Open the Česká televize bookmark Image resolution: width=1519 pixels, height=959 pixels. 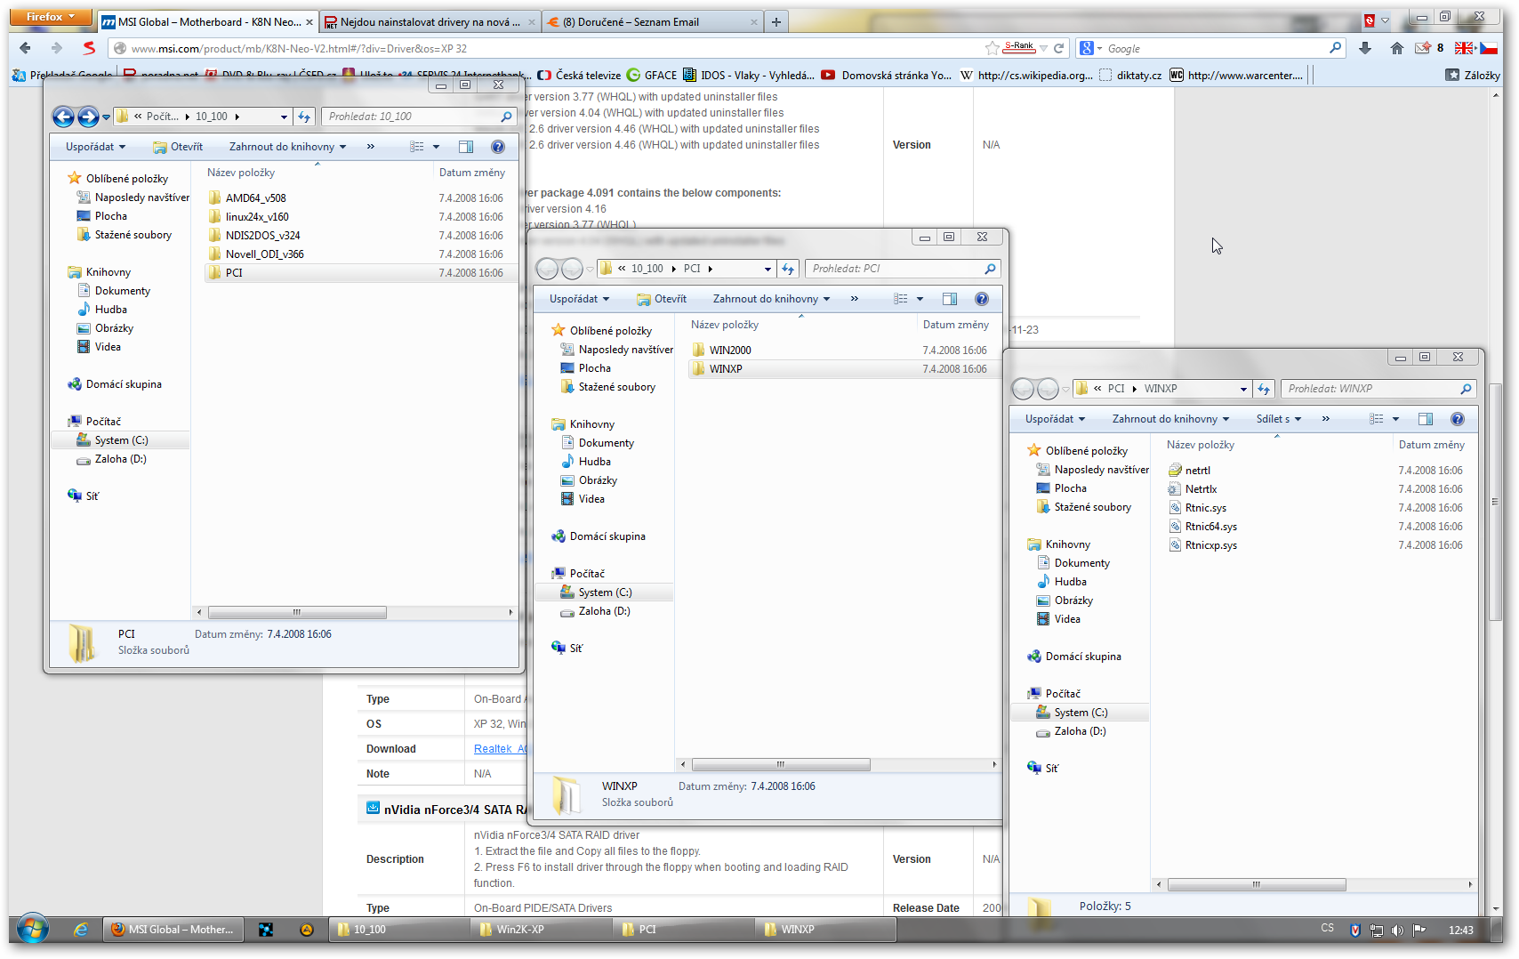tap(579, 76)
